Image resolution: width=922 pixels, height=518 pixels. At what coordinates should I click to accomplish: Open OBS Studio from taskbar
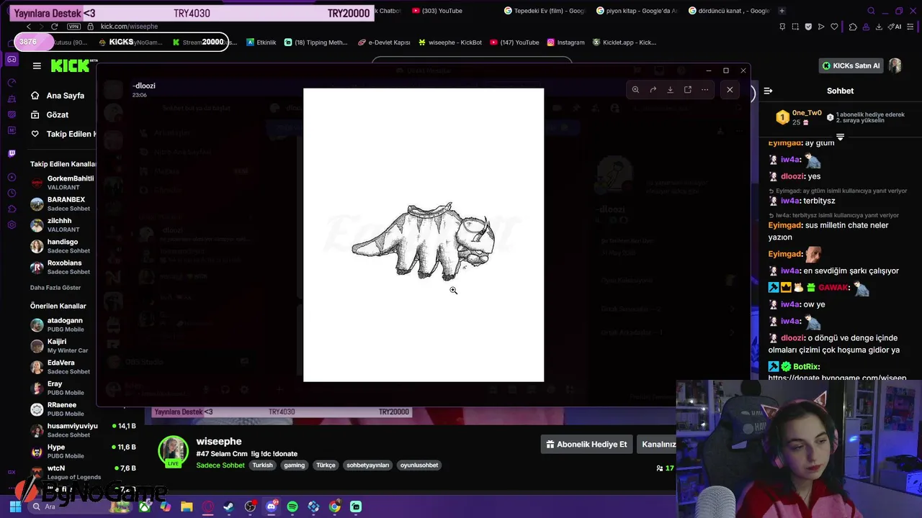tap(250, 506)
